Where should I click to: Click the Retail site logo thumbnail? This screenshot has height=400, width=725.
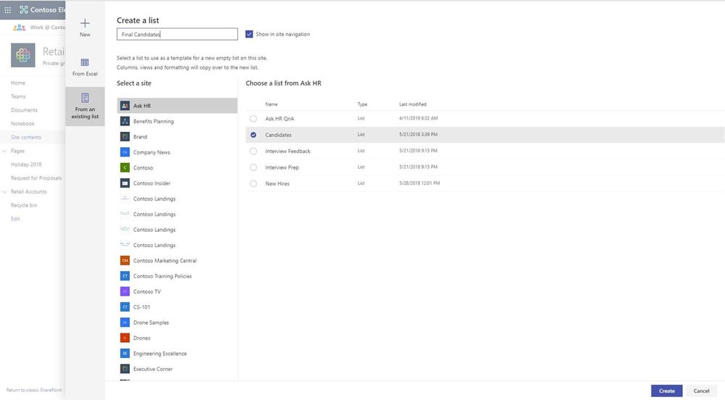[x=23, y=55]
